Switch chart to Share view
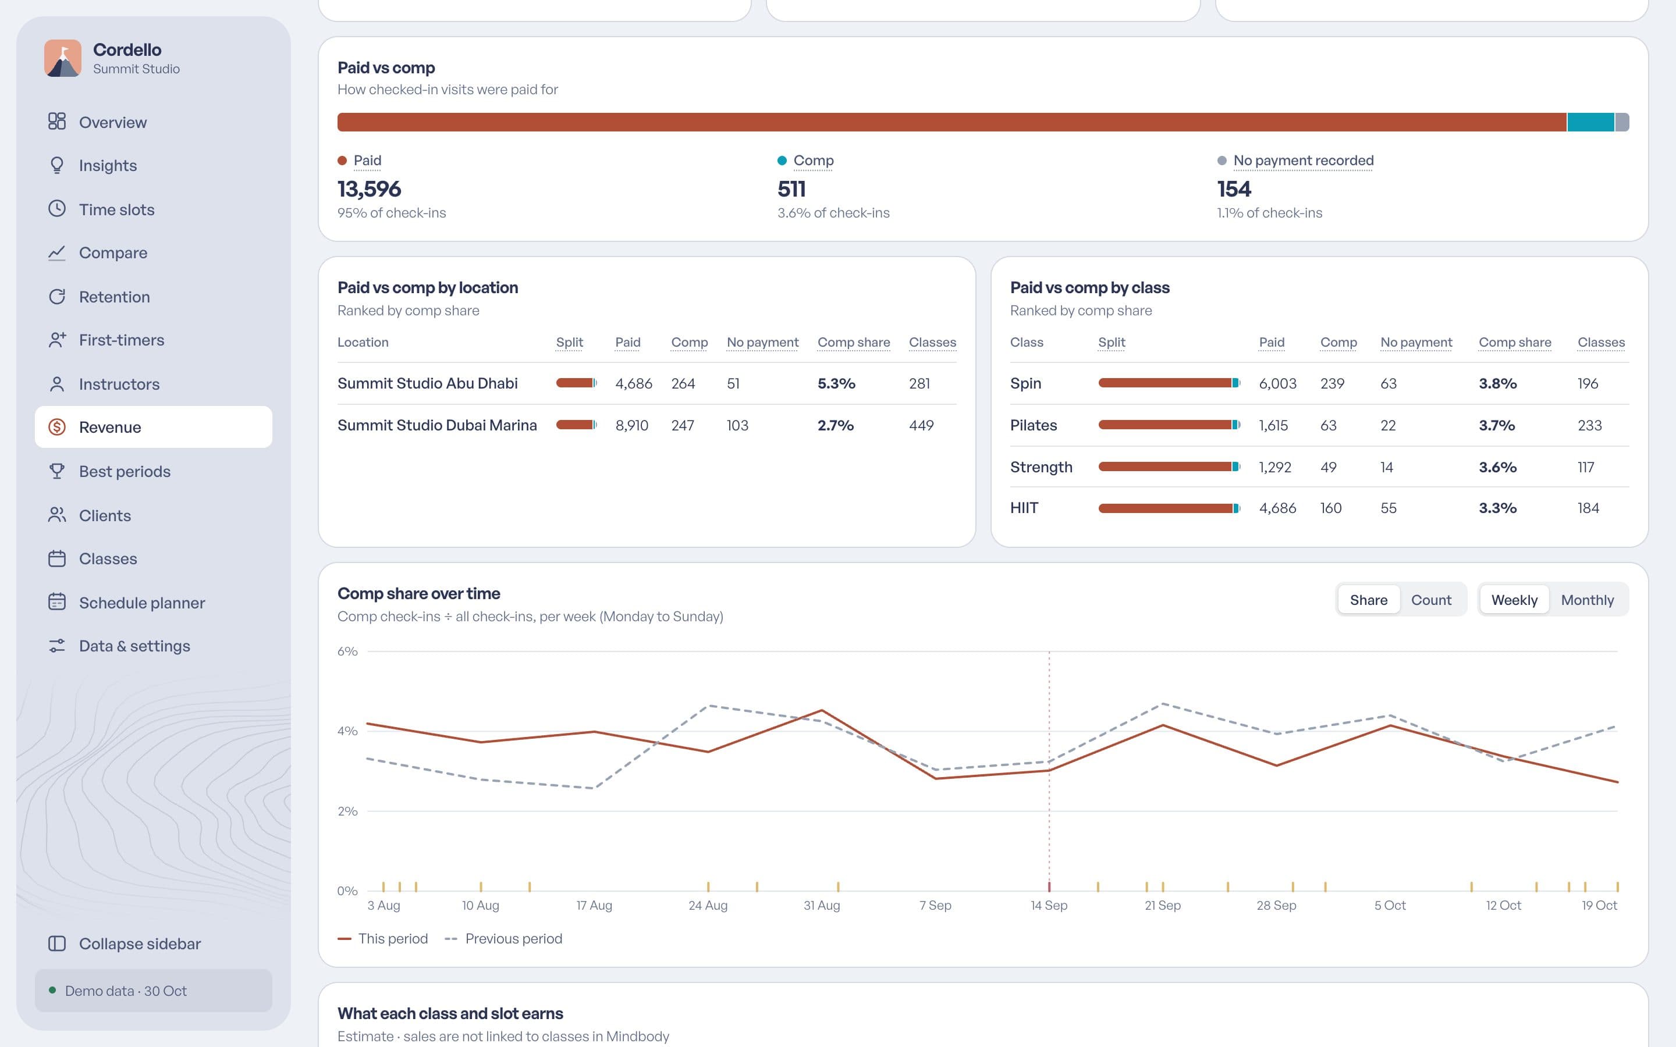Viewport: 1676px width, 1047px height. (x=1369, y=600)
